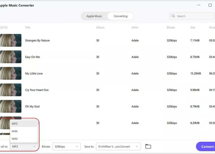Click the 8.75MB size value
The height and width of the screenshot is (154, 215).
click(195, 57)
